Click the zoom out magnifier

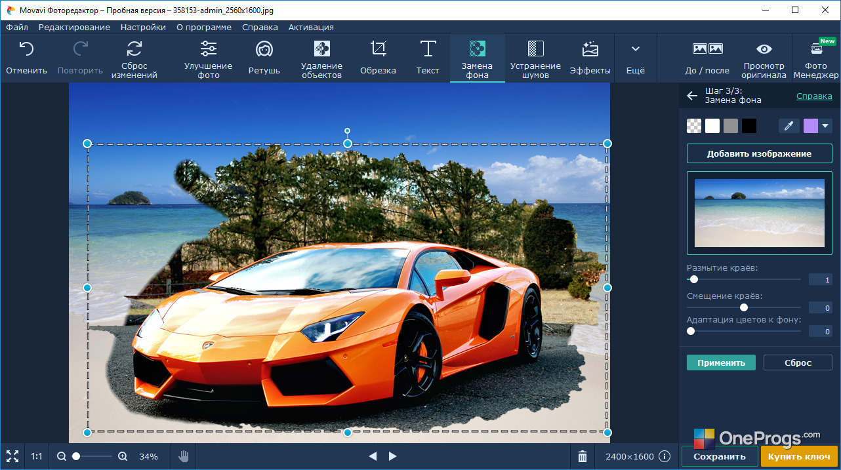click(61, 456)
